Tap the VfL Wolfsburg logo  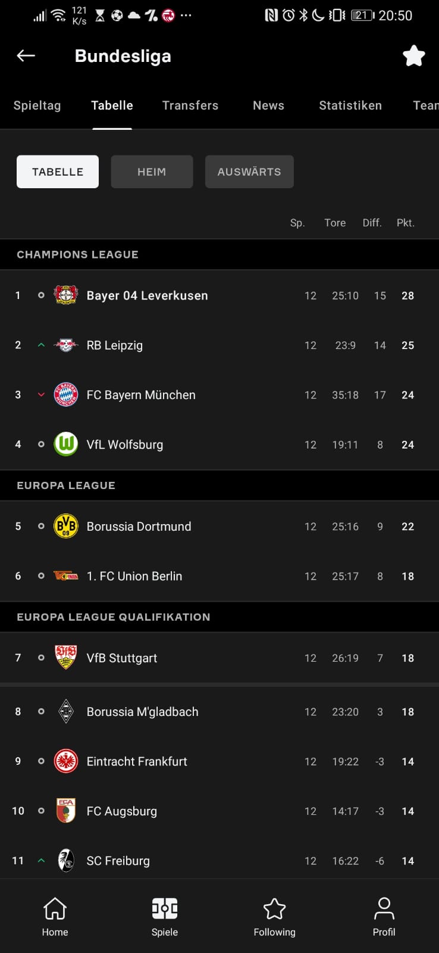click(x=66, y=444)
